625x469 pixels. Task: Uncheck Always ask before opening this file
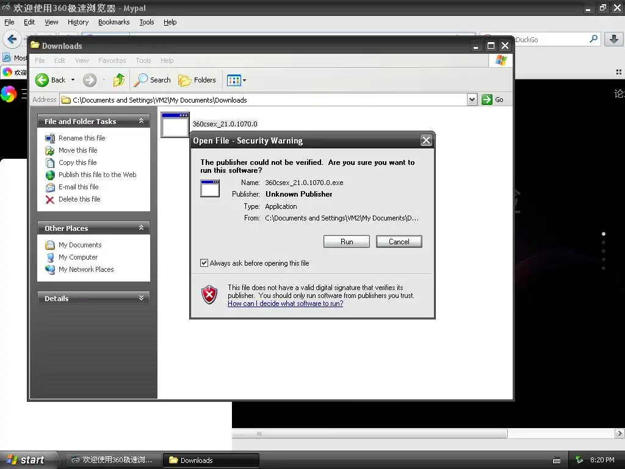[204, 263]
